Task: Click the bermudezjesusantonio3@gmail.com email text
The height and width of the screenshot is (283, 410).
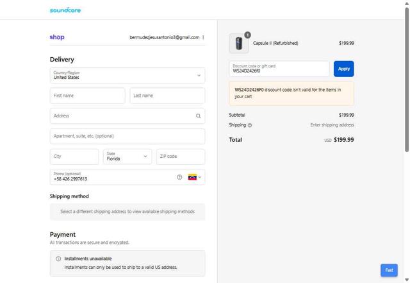Action: (165, 37)
